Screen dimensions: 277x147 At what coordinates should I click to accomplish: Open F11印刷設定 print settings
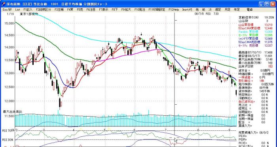click(157, 10)
